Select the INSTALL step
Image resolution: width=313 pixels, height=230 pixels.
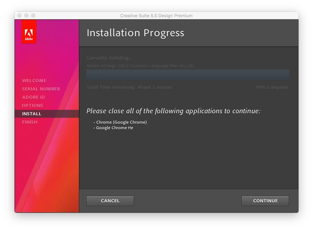pyautogui.click(x=47, y=114)
